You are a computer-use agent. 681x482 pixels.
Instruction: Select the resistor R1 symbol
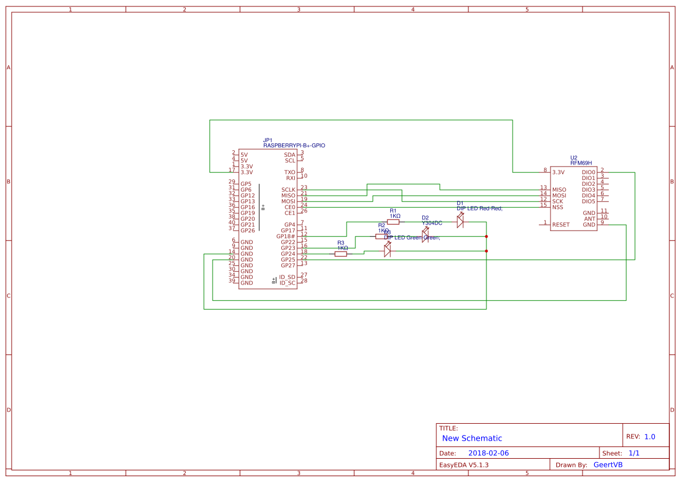pos(393,222)
